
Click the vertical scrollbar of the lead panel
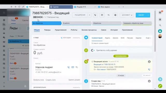click(155, 31)
